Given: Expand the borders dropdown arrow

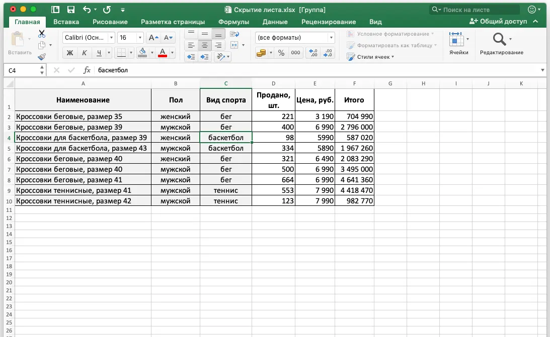Looking at the screenshot, I should [131, 53].
